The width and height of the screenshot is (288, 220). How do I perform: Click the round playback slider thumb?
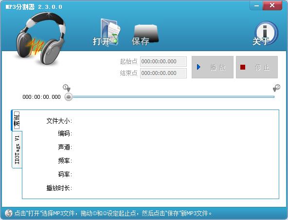coord(69,97)
